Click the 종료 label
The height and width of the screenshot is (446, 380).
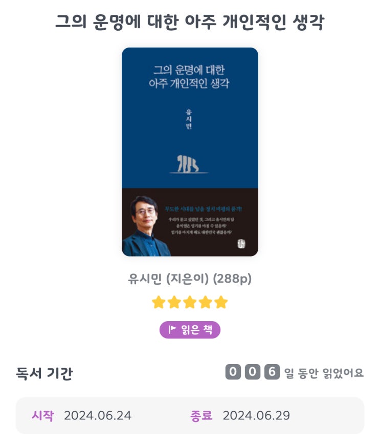point(201,416)
